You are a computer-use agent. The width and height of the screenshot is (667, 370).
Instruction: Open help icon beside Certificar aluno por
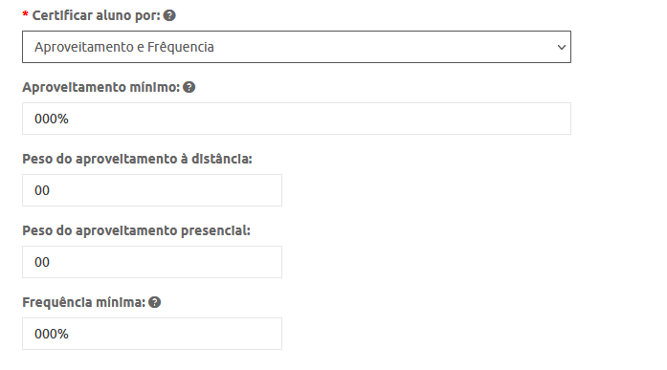point(169,15)
